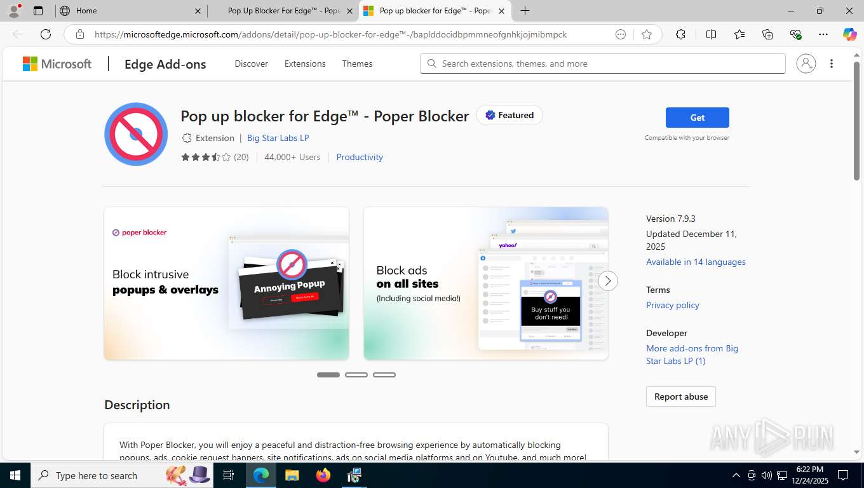
Task: Select the third carousel indicator
Action: click(x=384, y=375)
